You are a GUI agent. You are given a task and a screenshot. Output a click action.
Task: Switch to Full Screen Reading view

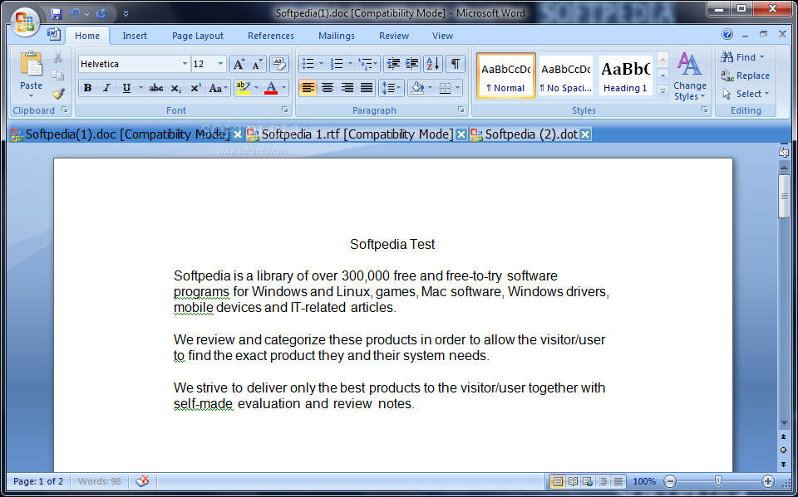pos(573,481)
